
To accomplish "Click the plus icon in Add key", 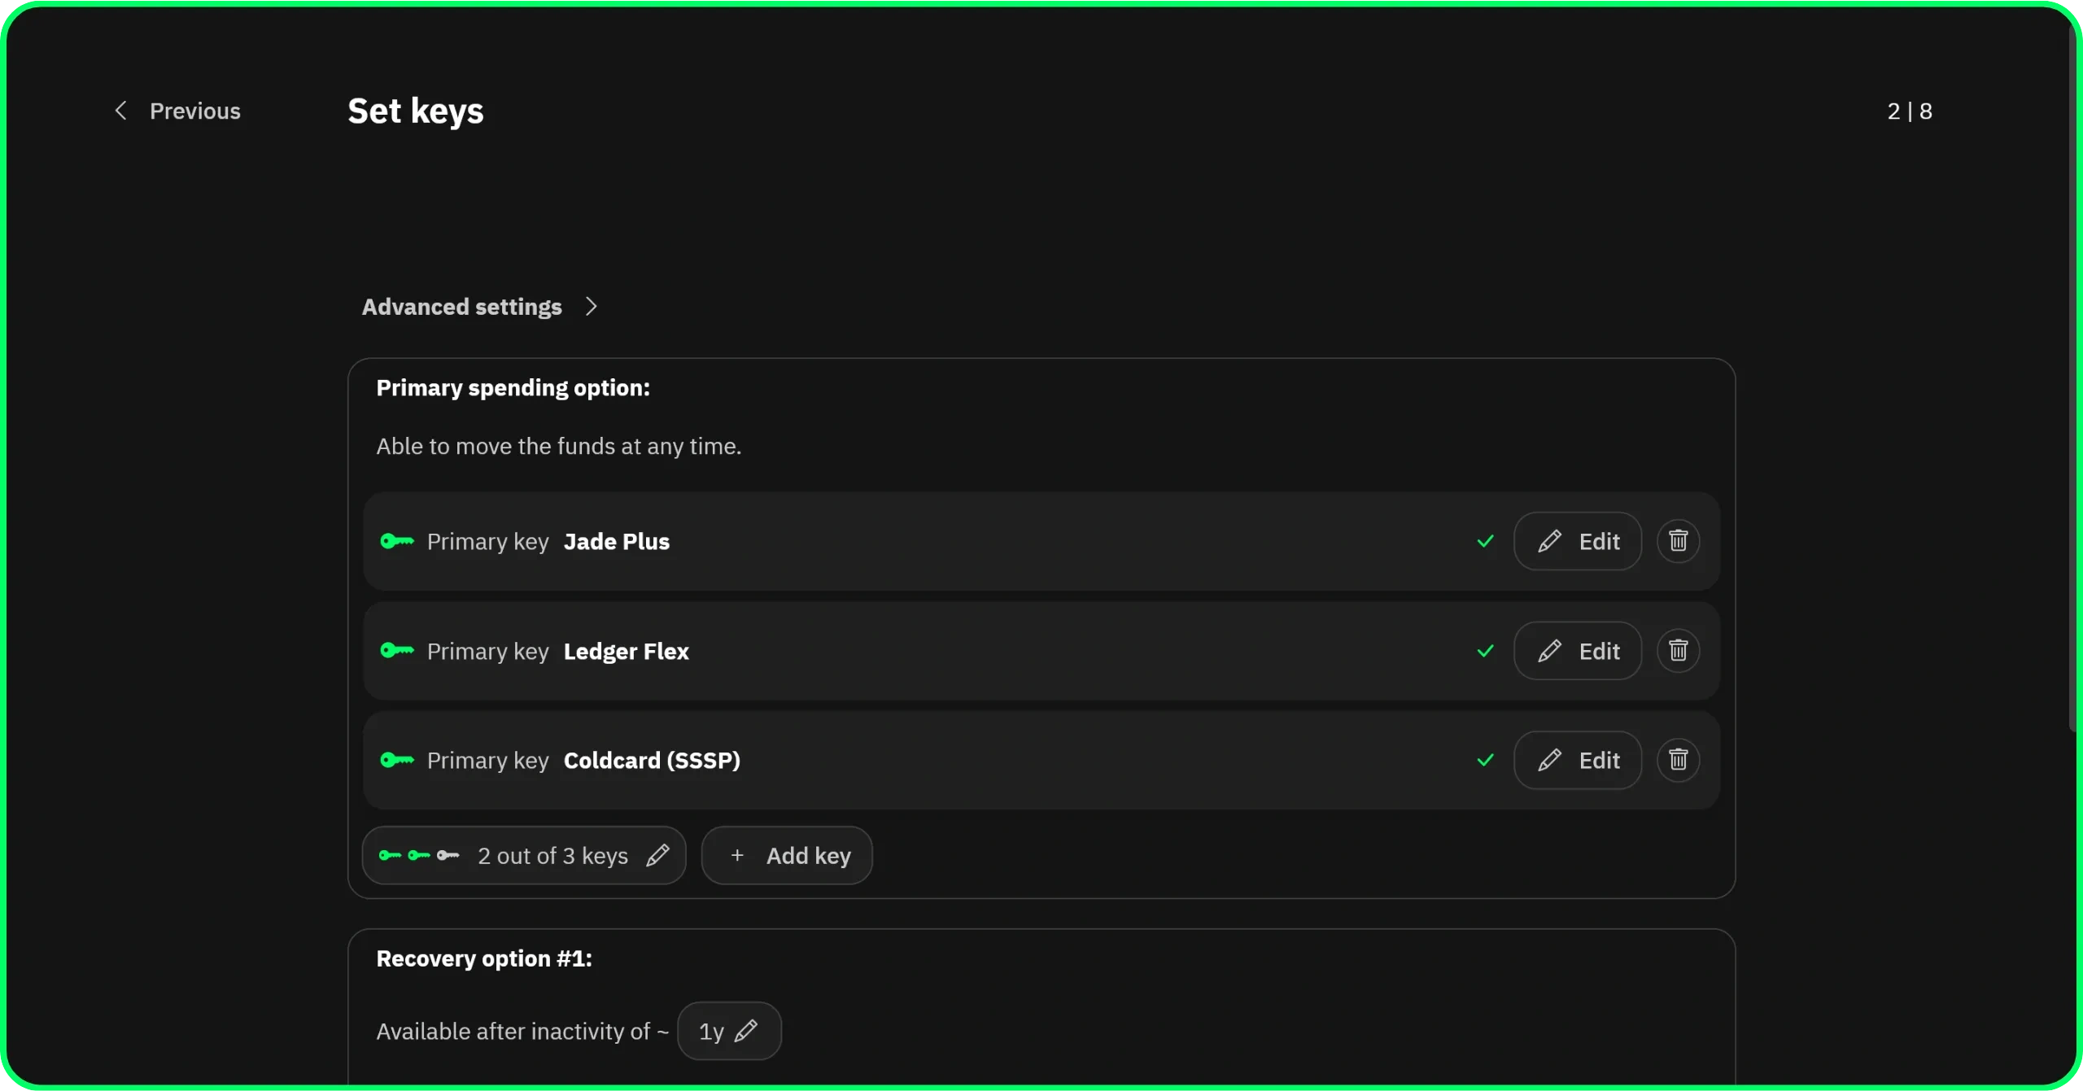I will click(737, 855).
